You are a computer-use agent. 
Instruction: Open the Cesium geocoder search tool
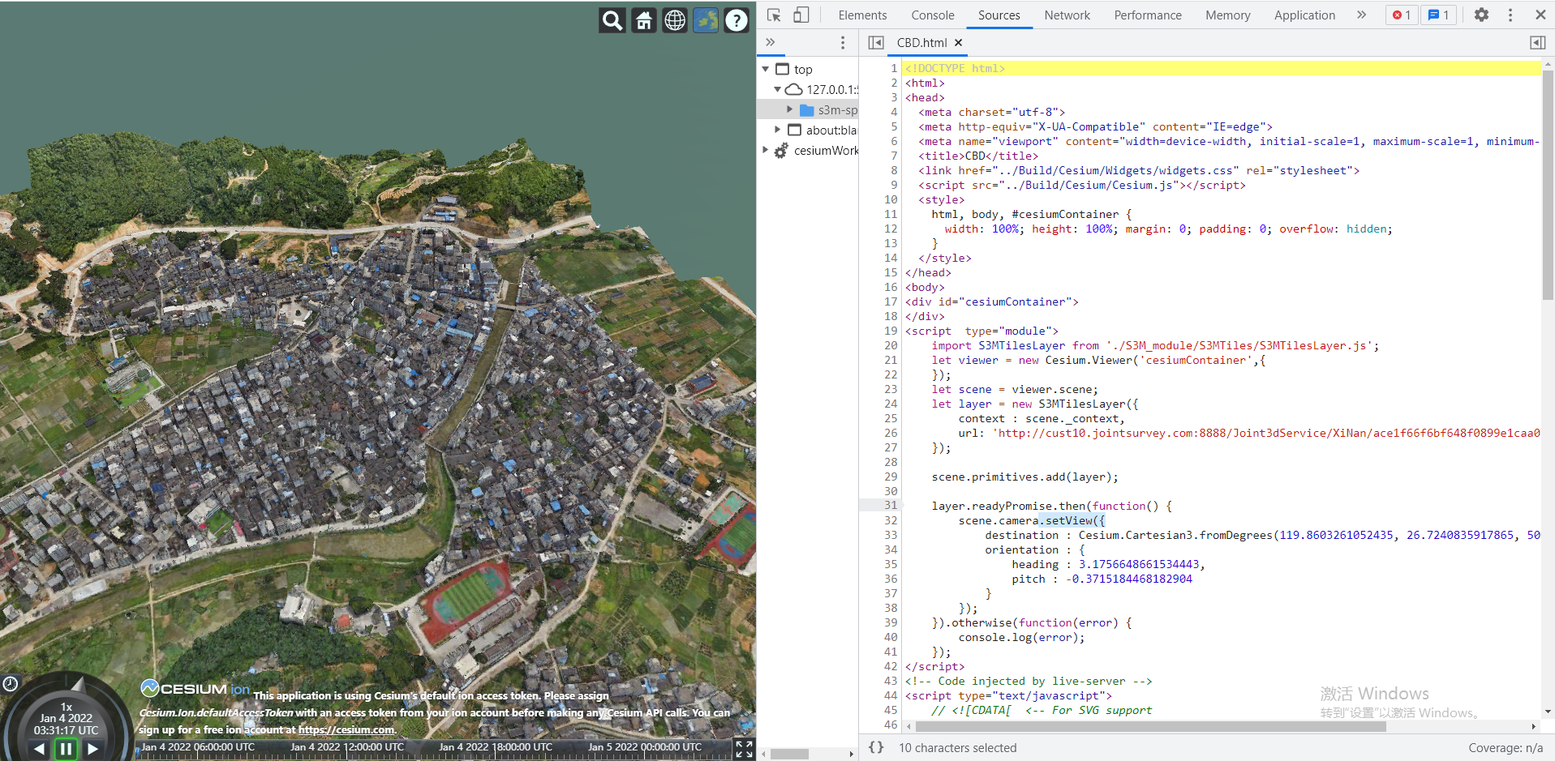point(612,20)
